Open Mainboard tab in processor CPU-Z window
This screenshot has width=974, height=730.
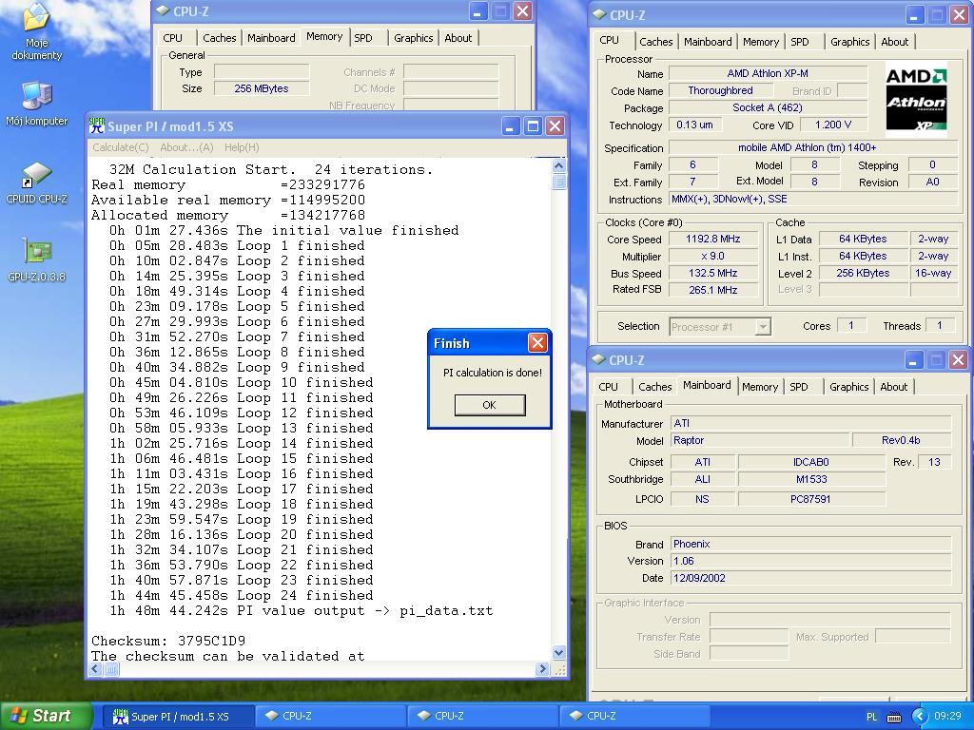coord(708,42)
